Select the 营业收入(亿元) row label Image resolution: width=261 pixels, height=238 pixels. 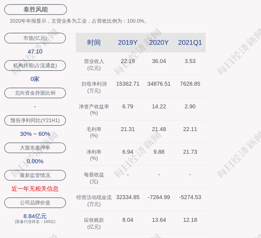click(94, 64)
